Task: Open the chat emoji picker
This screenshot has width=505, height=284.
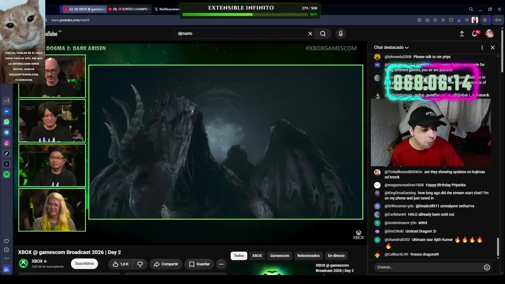Action: pyautogui.click(x=487, y=267)
